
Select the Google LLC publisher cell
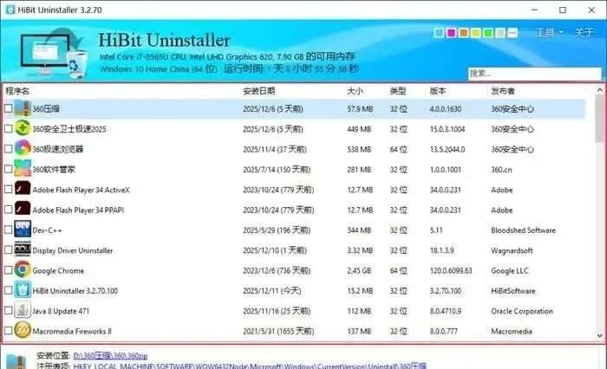pyautogui.click(x=510, y=270)
